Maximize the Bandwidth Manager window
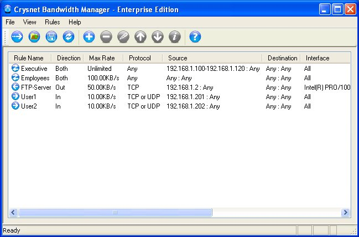 pos(338,9)
